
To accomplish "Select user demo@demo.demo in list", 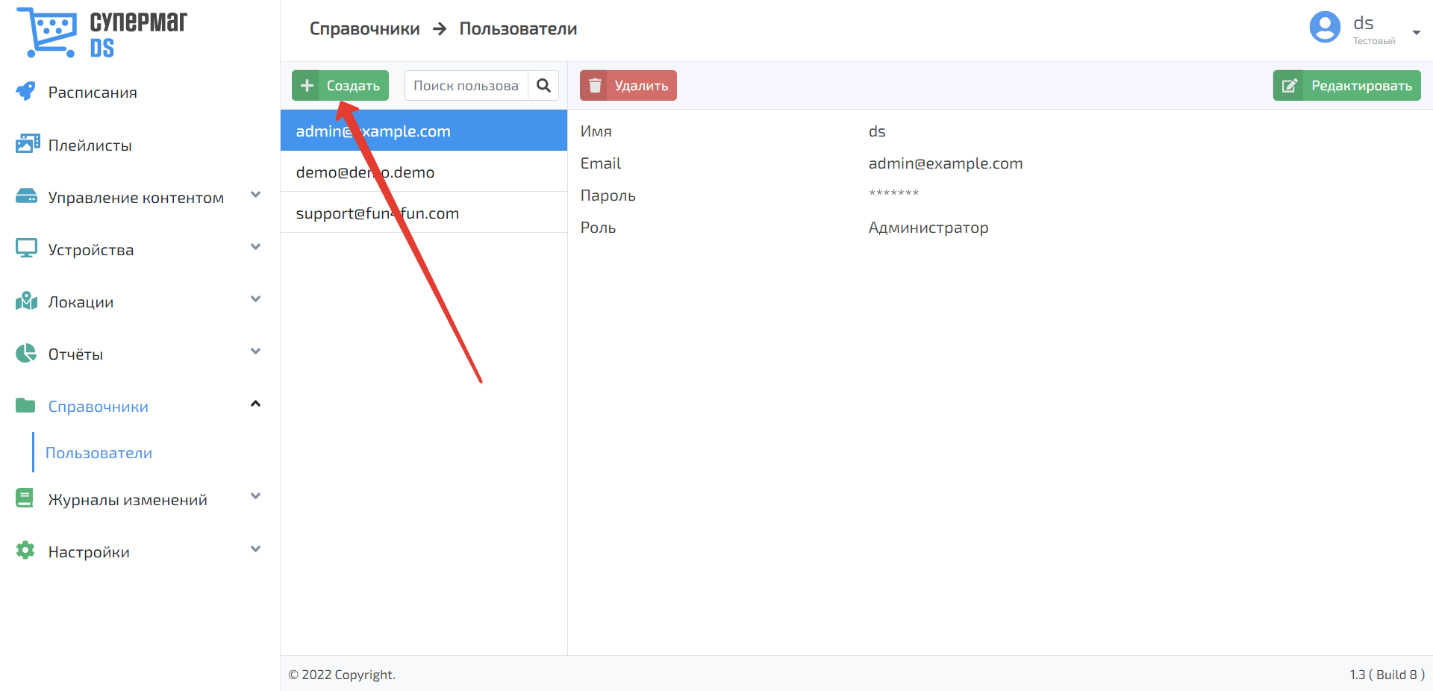I will point(424,172).
